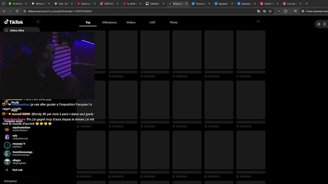Image resolution: width=328 pixels, height=184 pixels.
Task: Click the rafa avatar icon
Action: (x=7, y=137)
